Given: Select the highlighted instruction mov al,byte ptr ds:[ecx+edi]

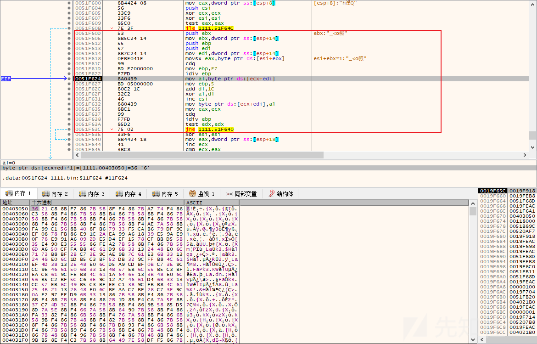Looking at the screenshot, I should tap(230, 79).
